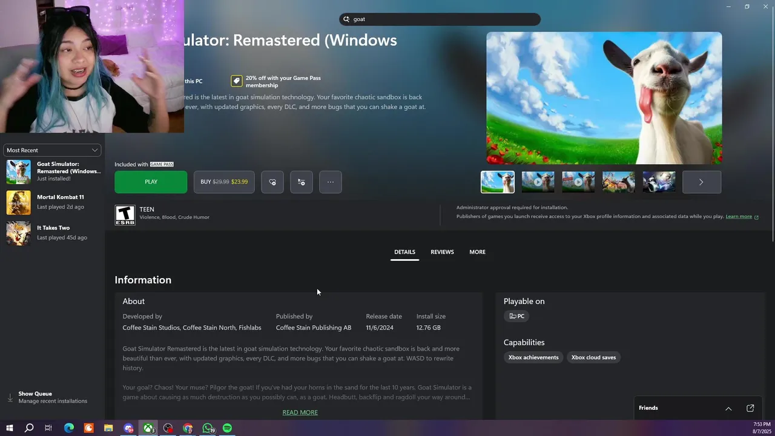Viewport: 775px width, 436px height.
Task: Click Xbox app taskbar icon
Action: coord(148,428)
